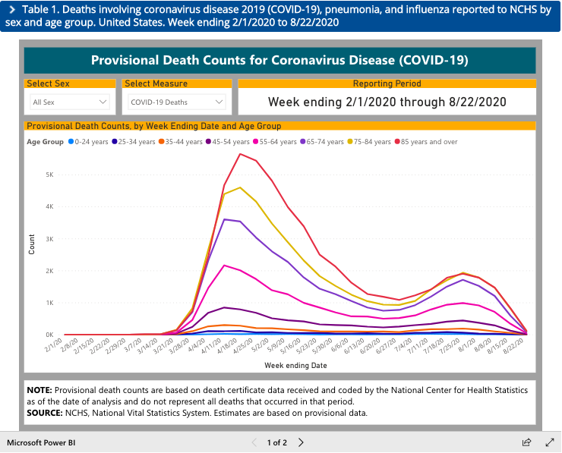Toggle the 45-54 years legend entry
The image size is (562, 453).
click(x=230, y=142)
